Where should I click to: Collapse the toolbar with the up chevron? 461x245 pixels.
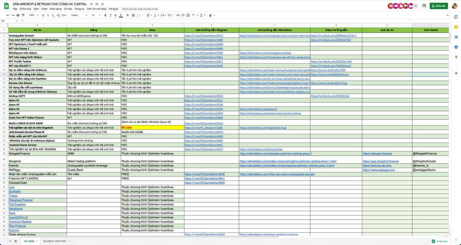tap(448, 15)
